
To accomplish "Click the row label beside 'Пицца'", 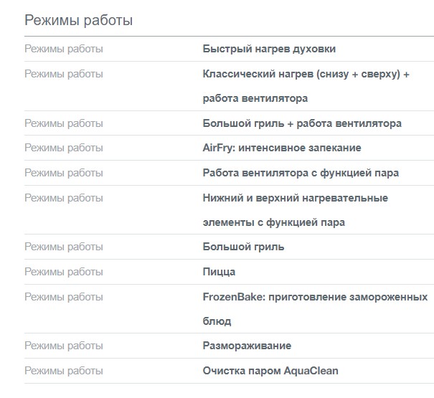I will [x=64, y=272].
